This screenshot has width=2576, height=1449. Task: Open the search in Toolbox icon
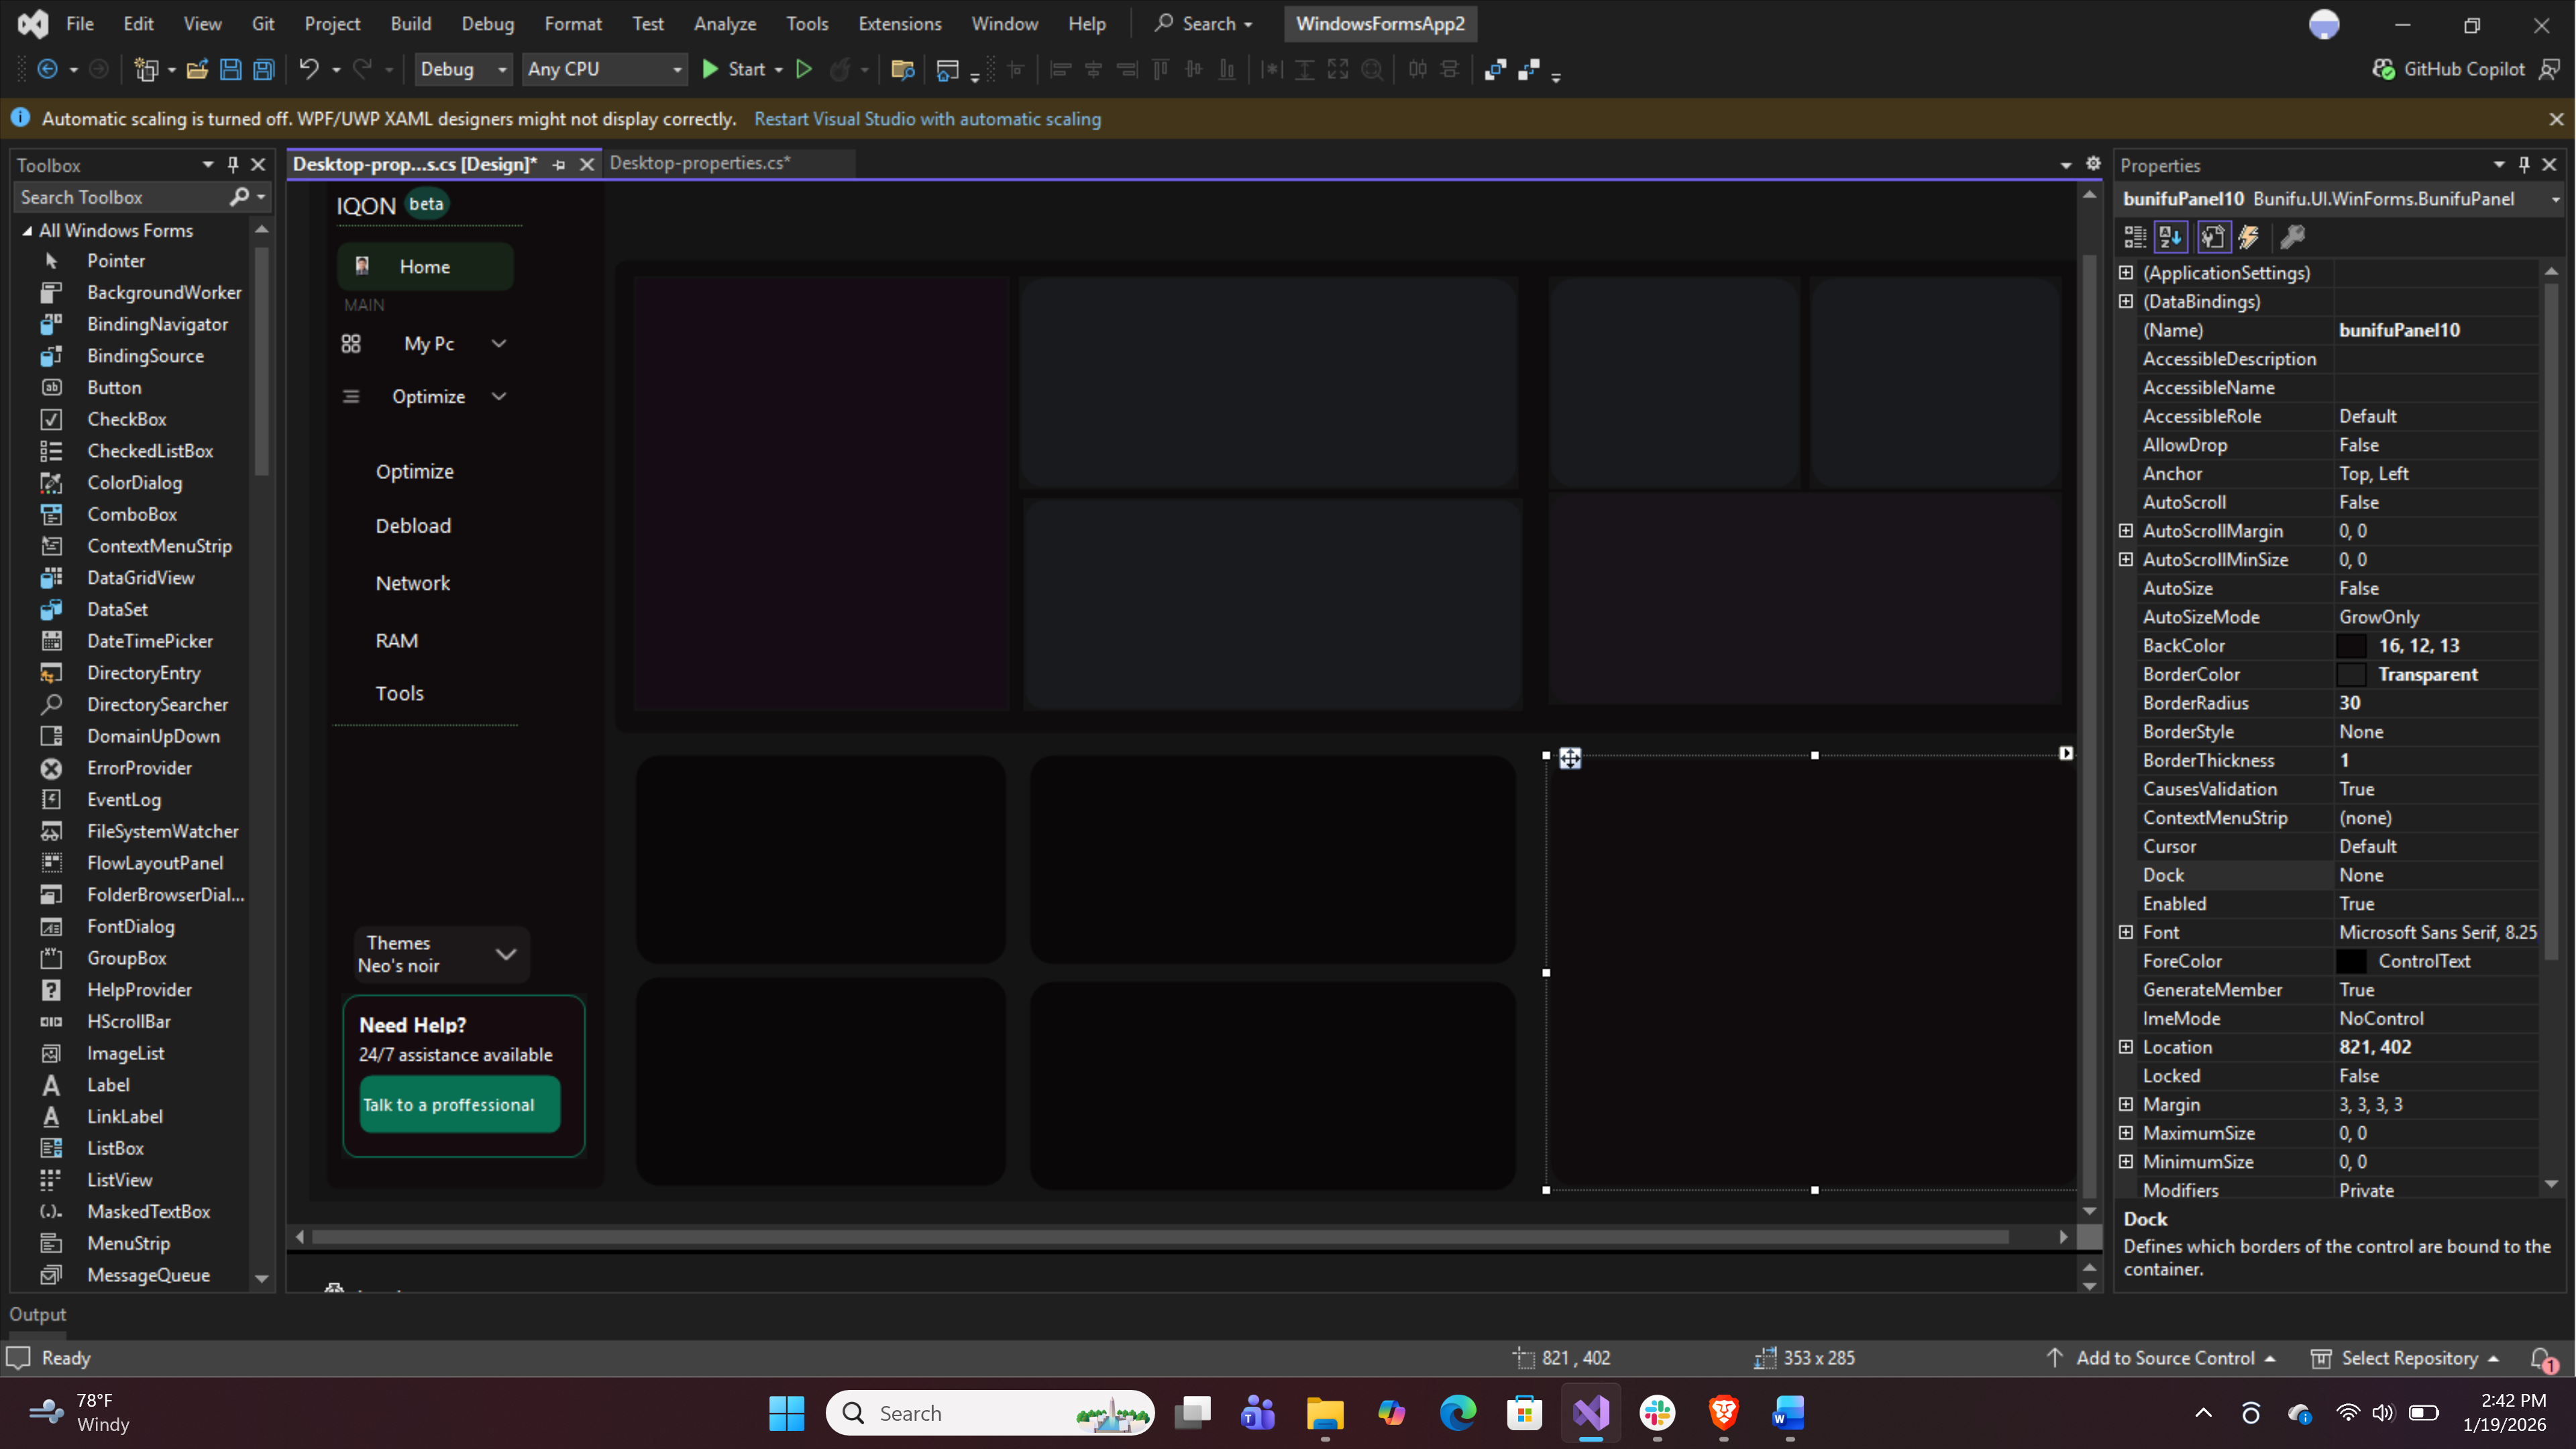pos(241,197)
